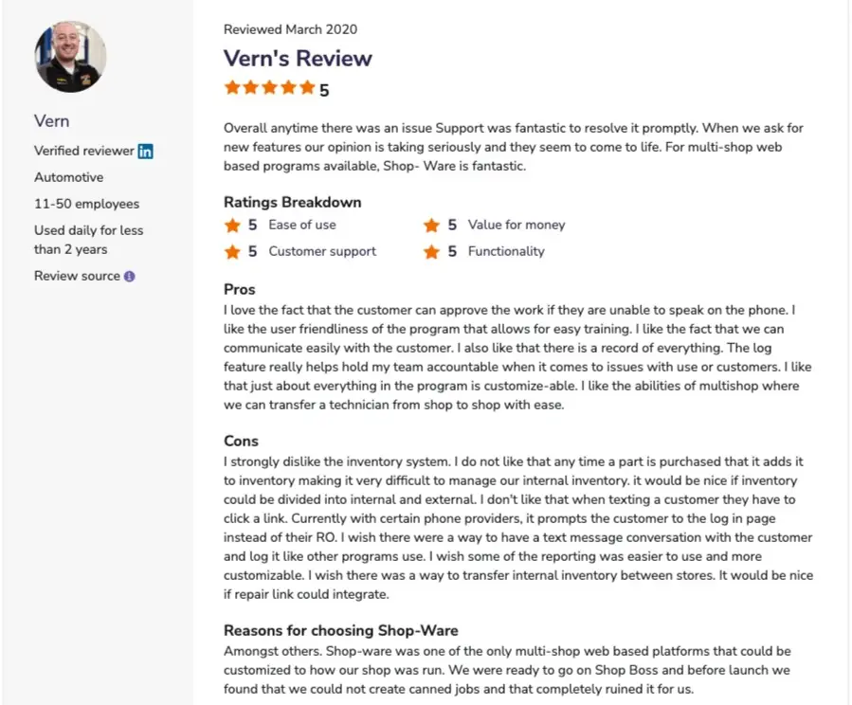Click the star icon next to Ease of use
The height and width of the screenshot is (705, 852).
pos(232,226)
